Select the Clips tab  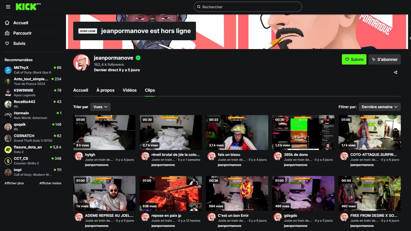pyautogui.click(x=150, y=90)
